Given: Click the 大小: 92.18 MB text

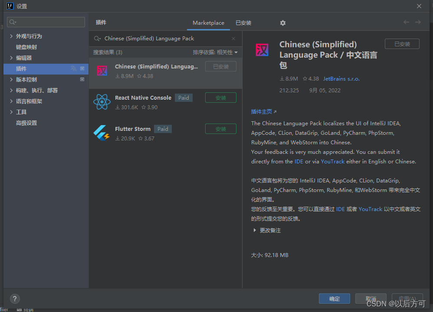Looking at the screenshot, I should click(269, 255).
